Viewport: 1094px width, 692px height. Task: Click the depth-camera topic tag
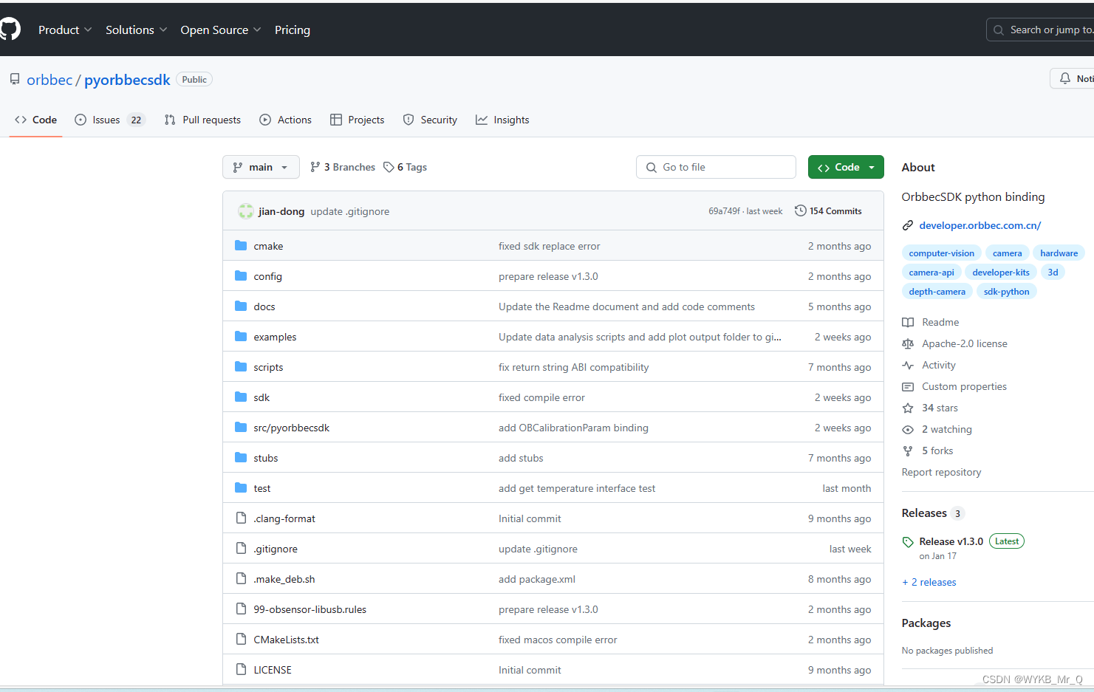click(937, 291)
